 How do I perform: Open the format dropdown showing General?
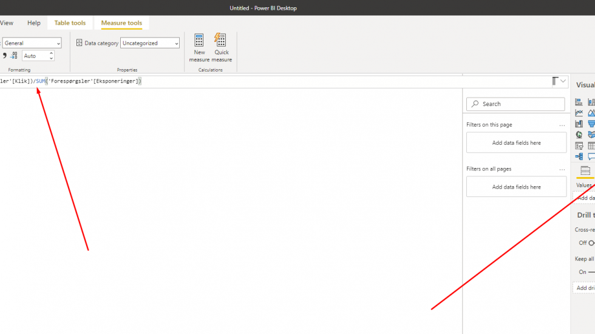pos(32,43)
